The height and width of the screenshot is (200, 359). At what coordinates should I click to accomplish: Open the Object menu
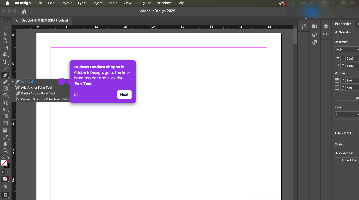97,3
